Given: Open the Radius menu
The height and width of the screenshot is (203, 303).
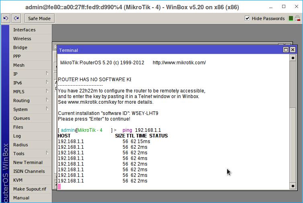Looking at the screenshot, I should coord(31,145).
